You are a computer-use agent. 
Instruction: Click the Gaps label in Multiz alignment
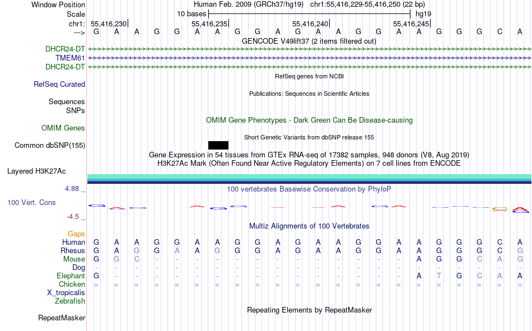76,234
